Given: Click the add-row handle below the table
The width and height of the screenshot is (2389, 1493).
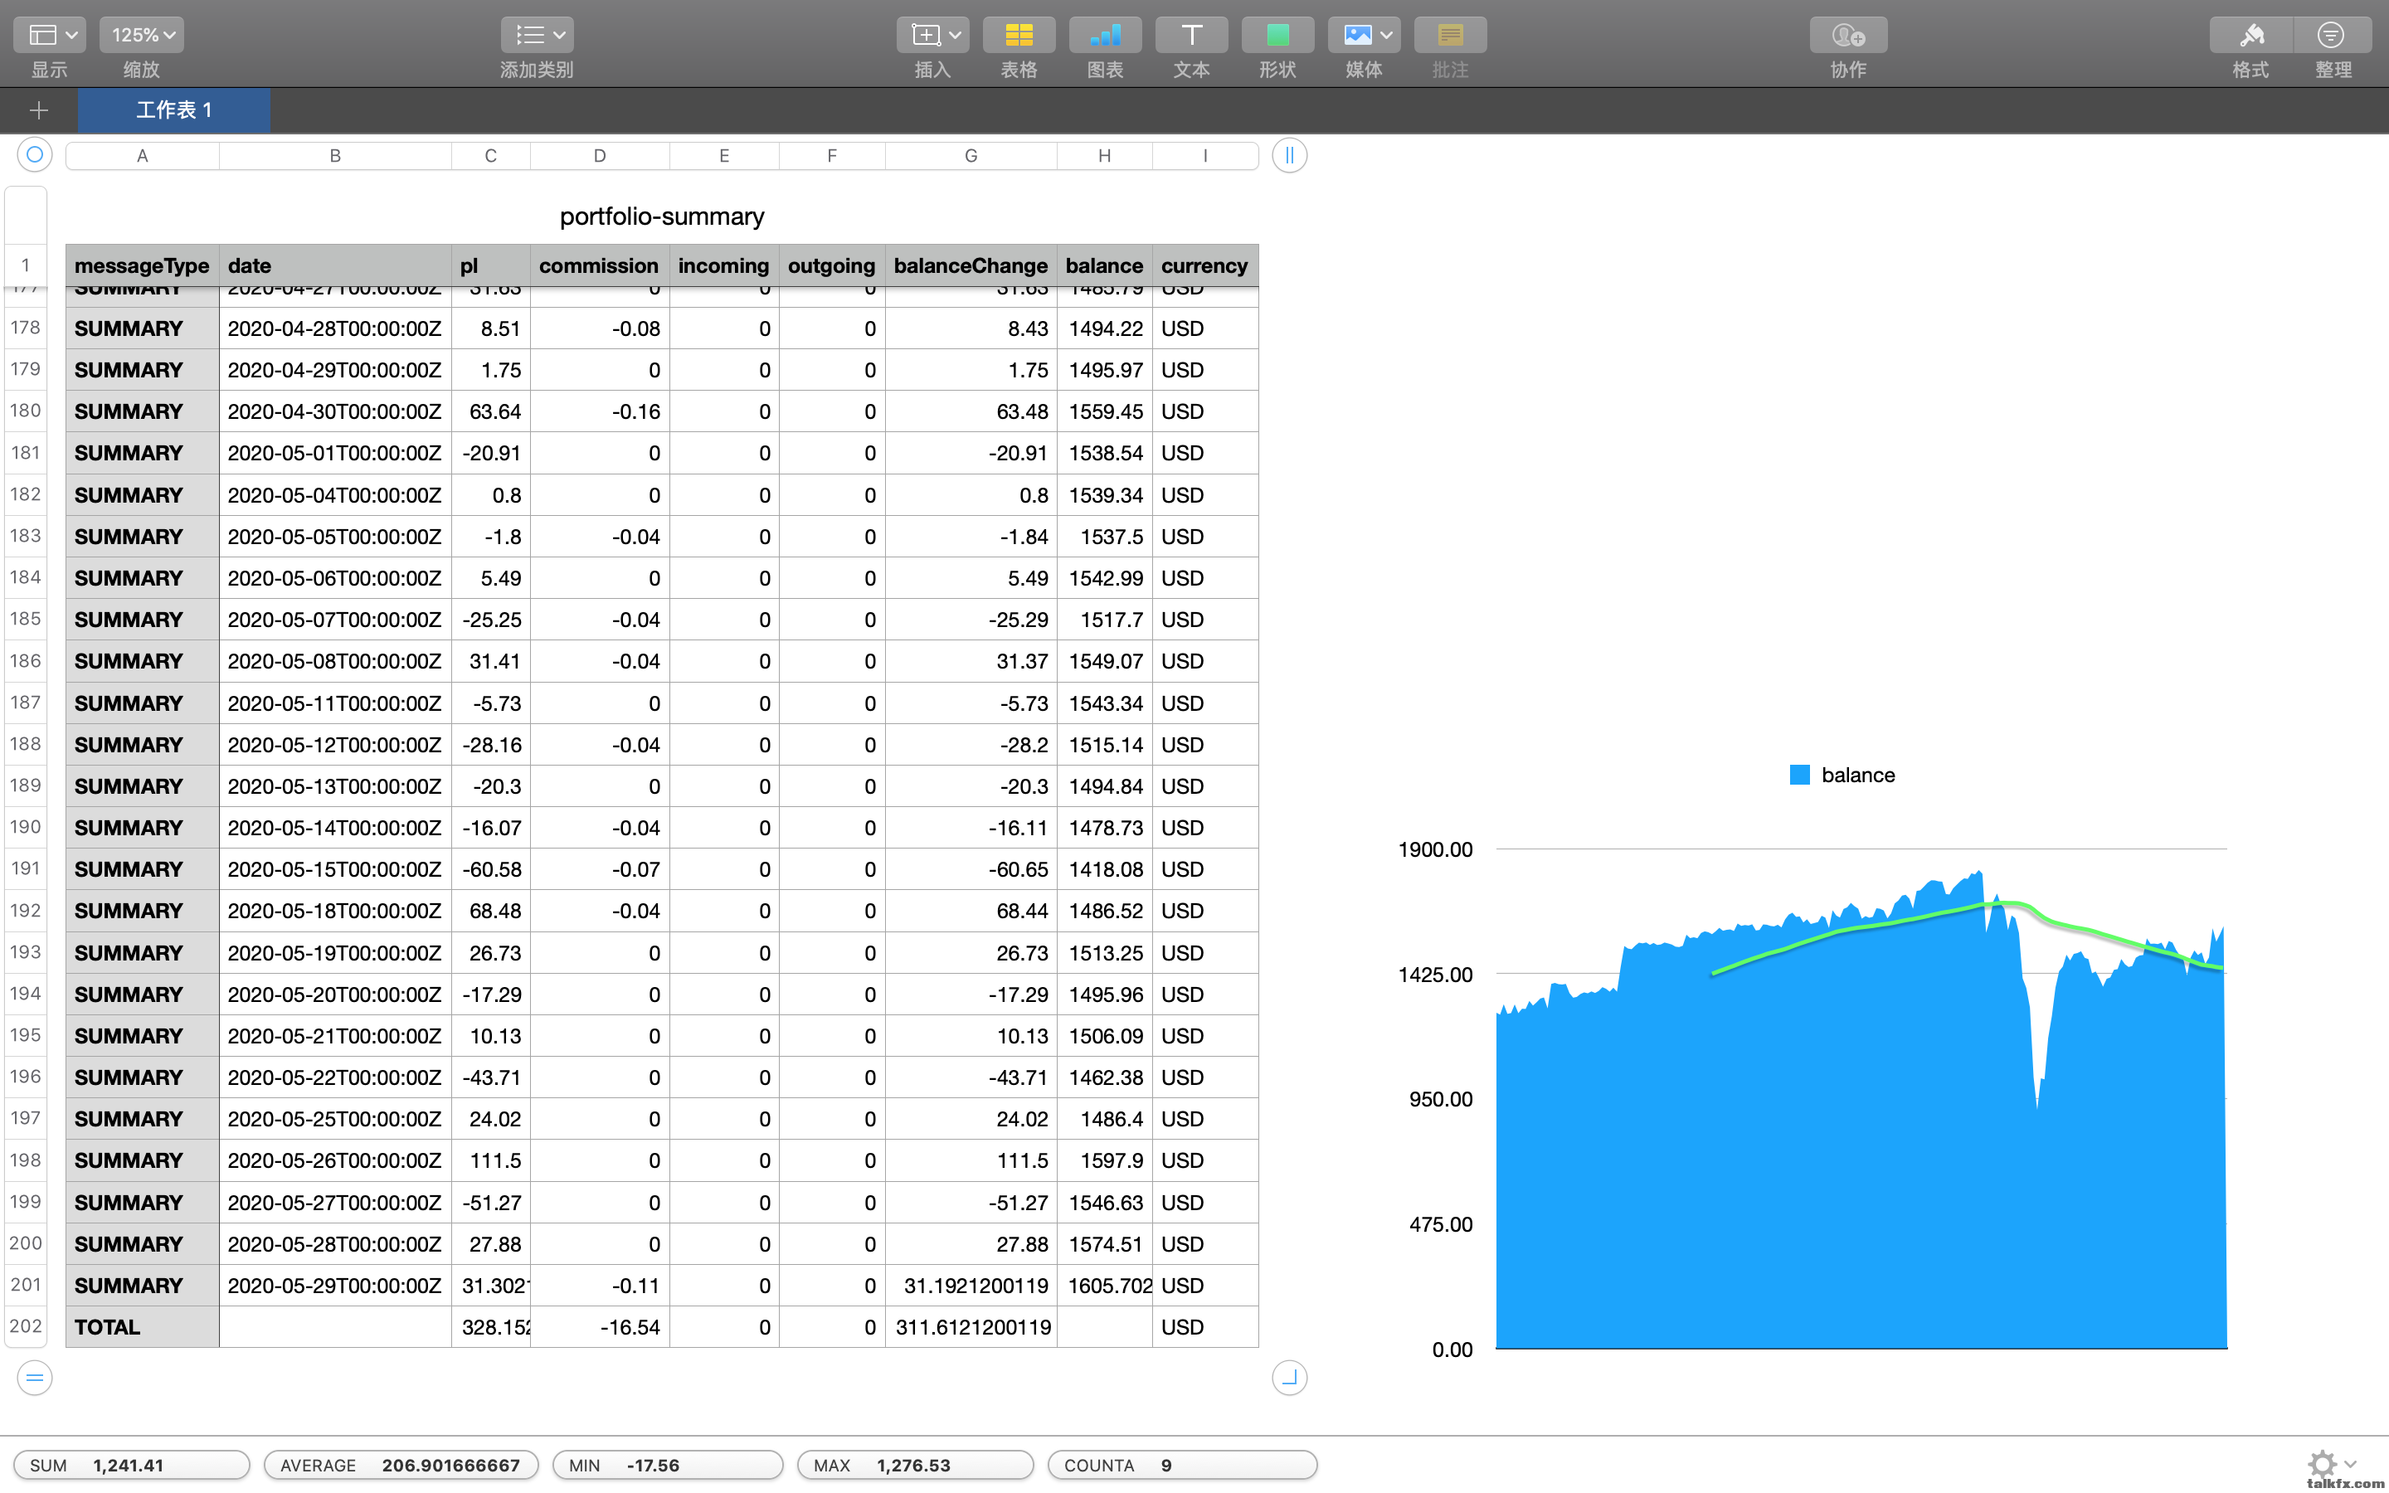Looking at the screenshot, I should tap(35, 1377).
